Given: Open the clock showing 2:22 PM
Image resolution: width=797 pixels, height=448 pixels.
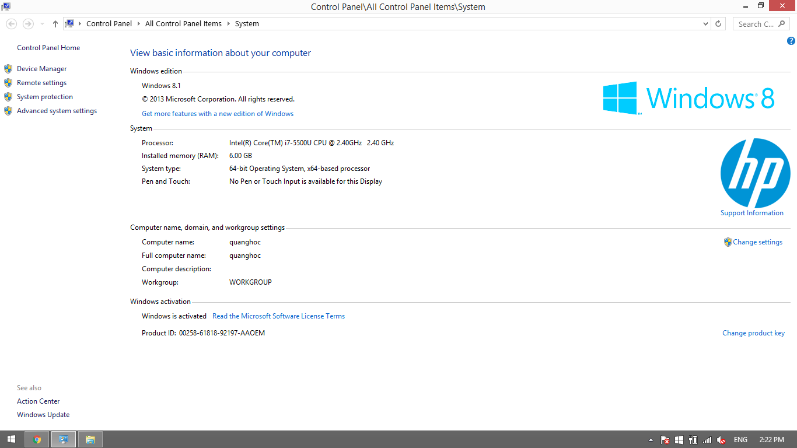Looking at the screenshot, I should 772,440.
